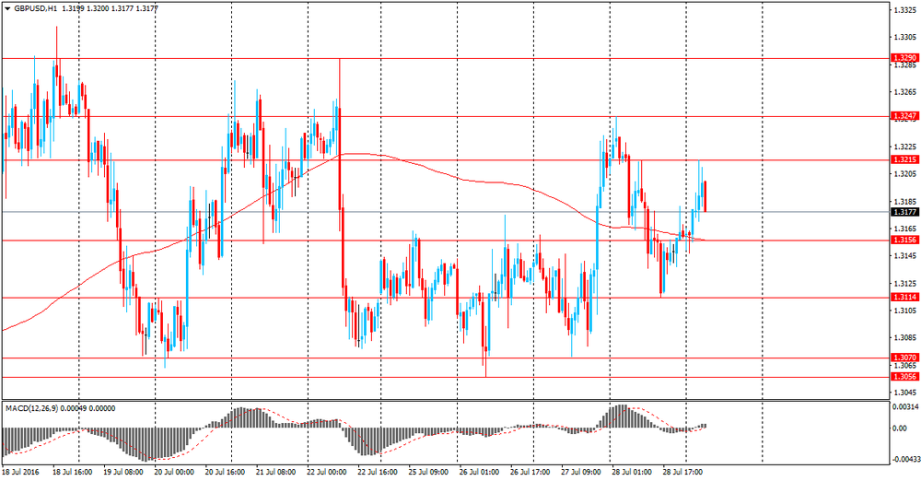Screen dimensions: 921x481
Task: Click the 1.3305 value on price axis
Action: [904, 37]
